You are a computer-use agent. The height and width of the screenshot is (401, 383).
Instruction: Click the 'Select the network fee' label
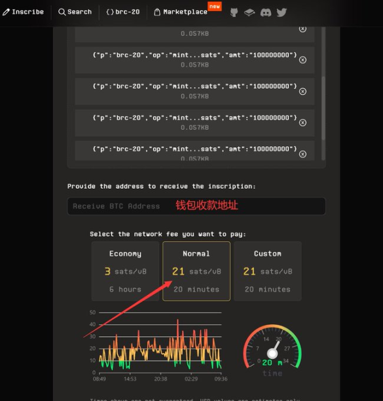pos(168,235)
